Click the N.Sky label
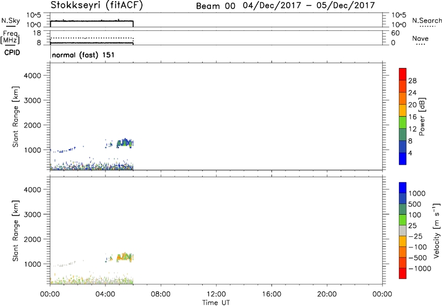The width and height of the screenshot is (442, 306). click(x=10, y=21)
